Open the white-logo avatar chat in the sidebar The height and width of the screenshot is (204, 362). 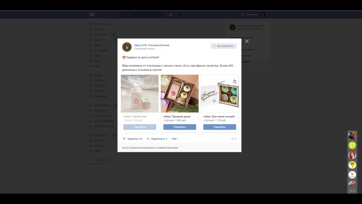352,175
